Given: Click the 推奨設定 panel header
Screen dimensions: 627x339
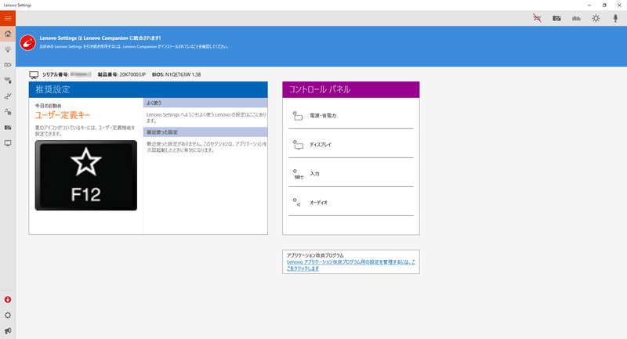Looking at the screenshot, I should click(x=148, y=89).
